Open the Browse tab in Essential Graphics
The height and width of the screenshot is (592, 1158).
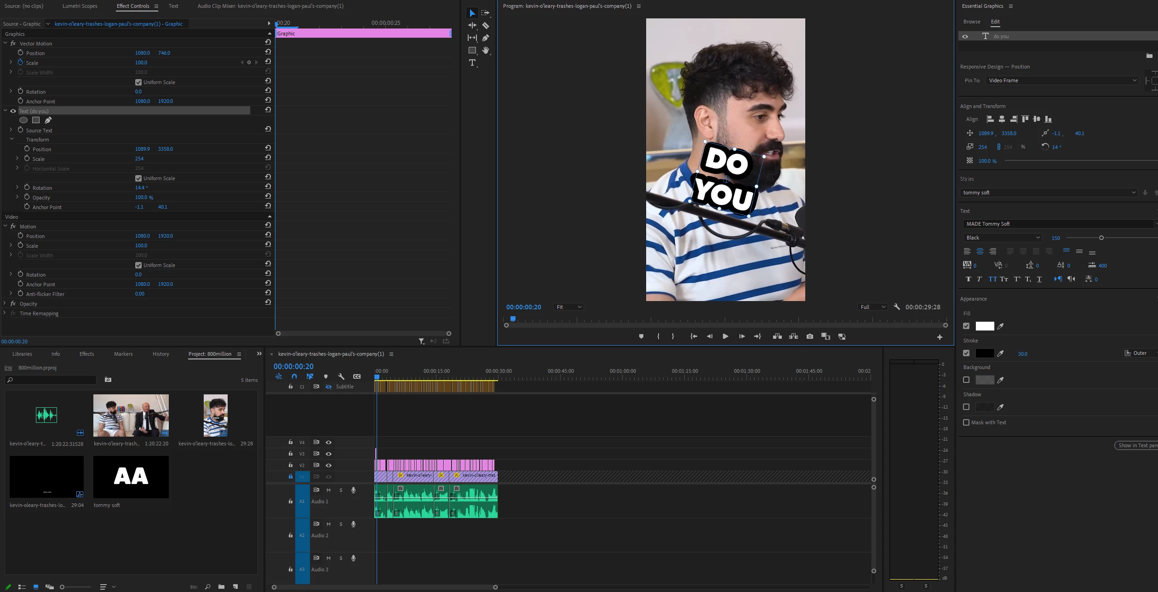tap(972, 22)
